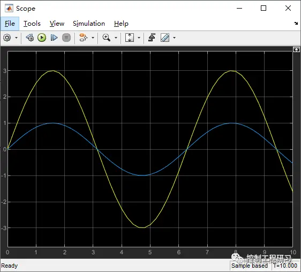The image size is (301, 272).
Task: Toggle the Triggers icon
Action: click(x=152, y=38)
